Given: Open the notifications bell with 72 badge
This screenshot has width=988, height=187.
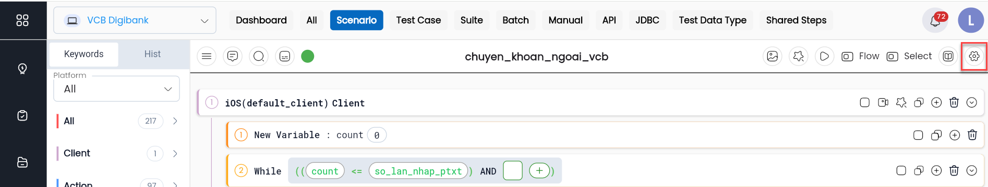Looking at the screenshot, I should (x=935, y=21).
